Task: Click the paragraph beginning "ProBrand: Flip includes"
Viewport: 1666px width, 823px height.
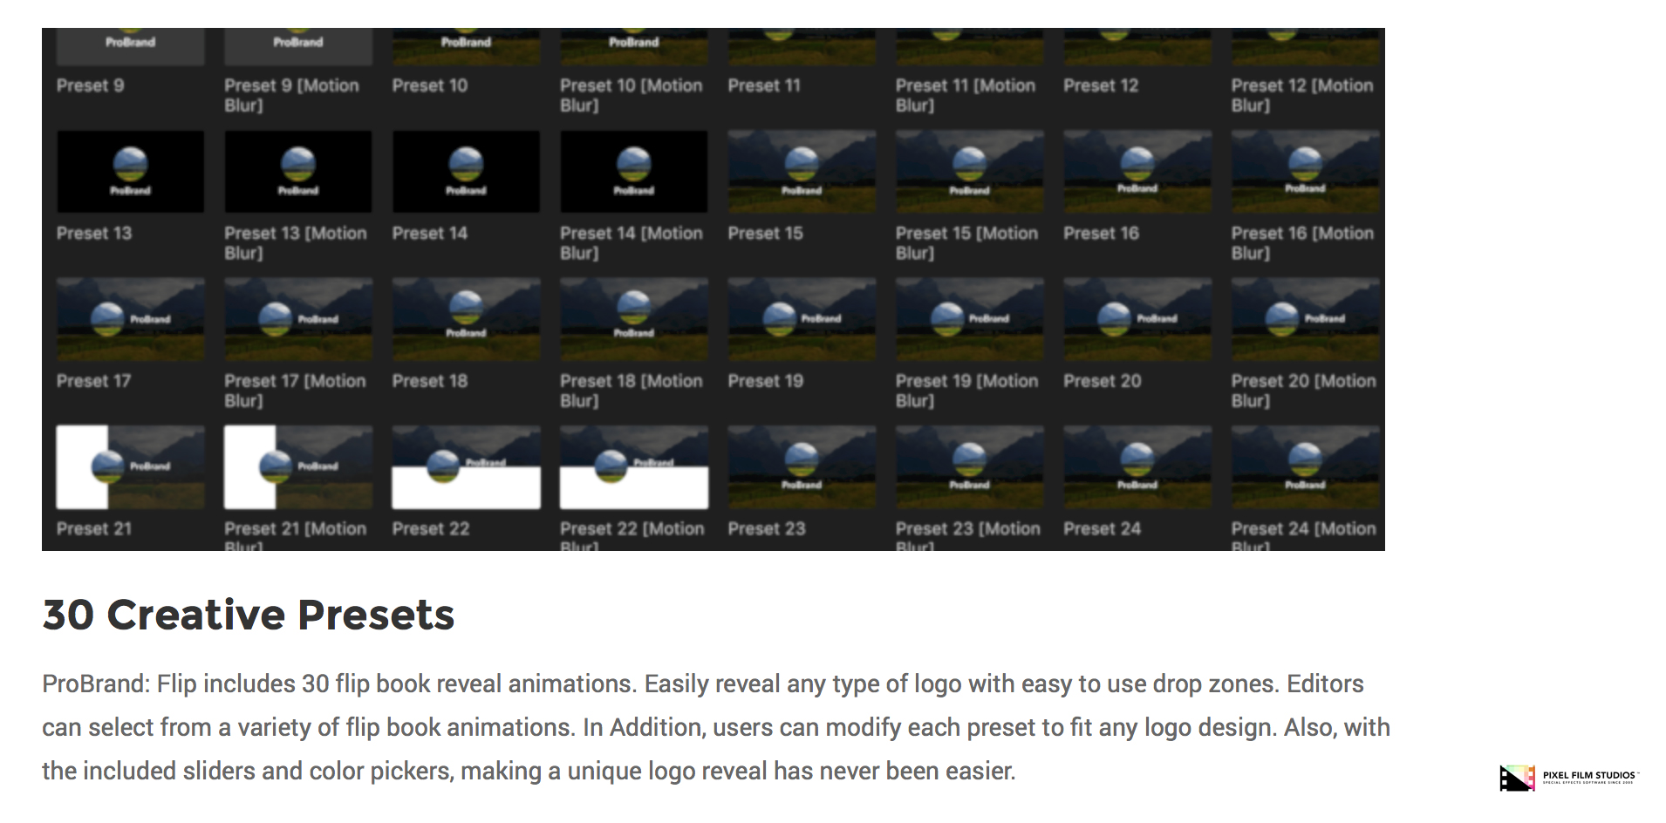Action: pos(716,727)
